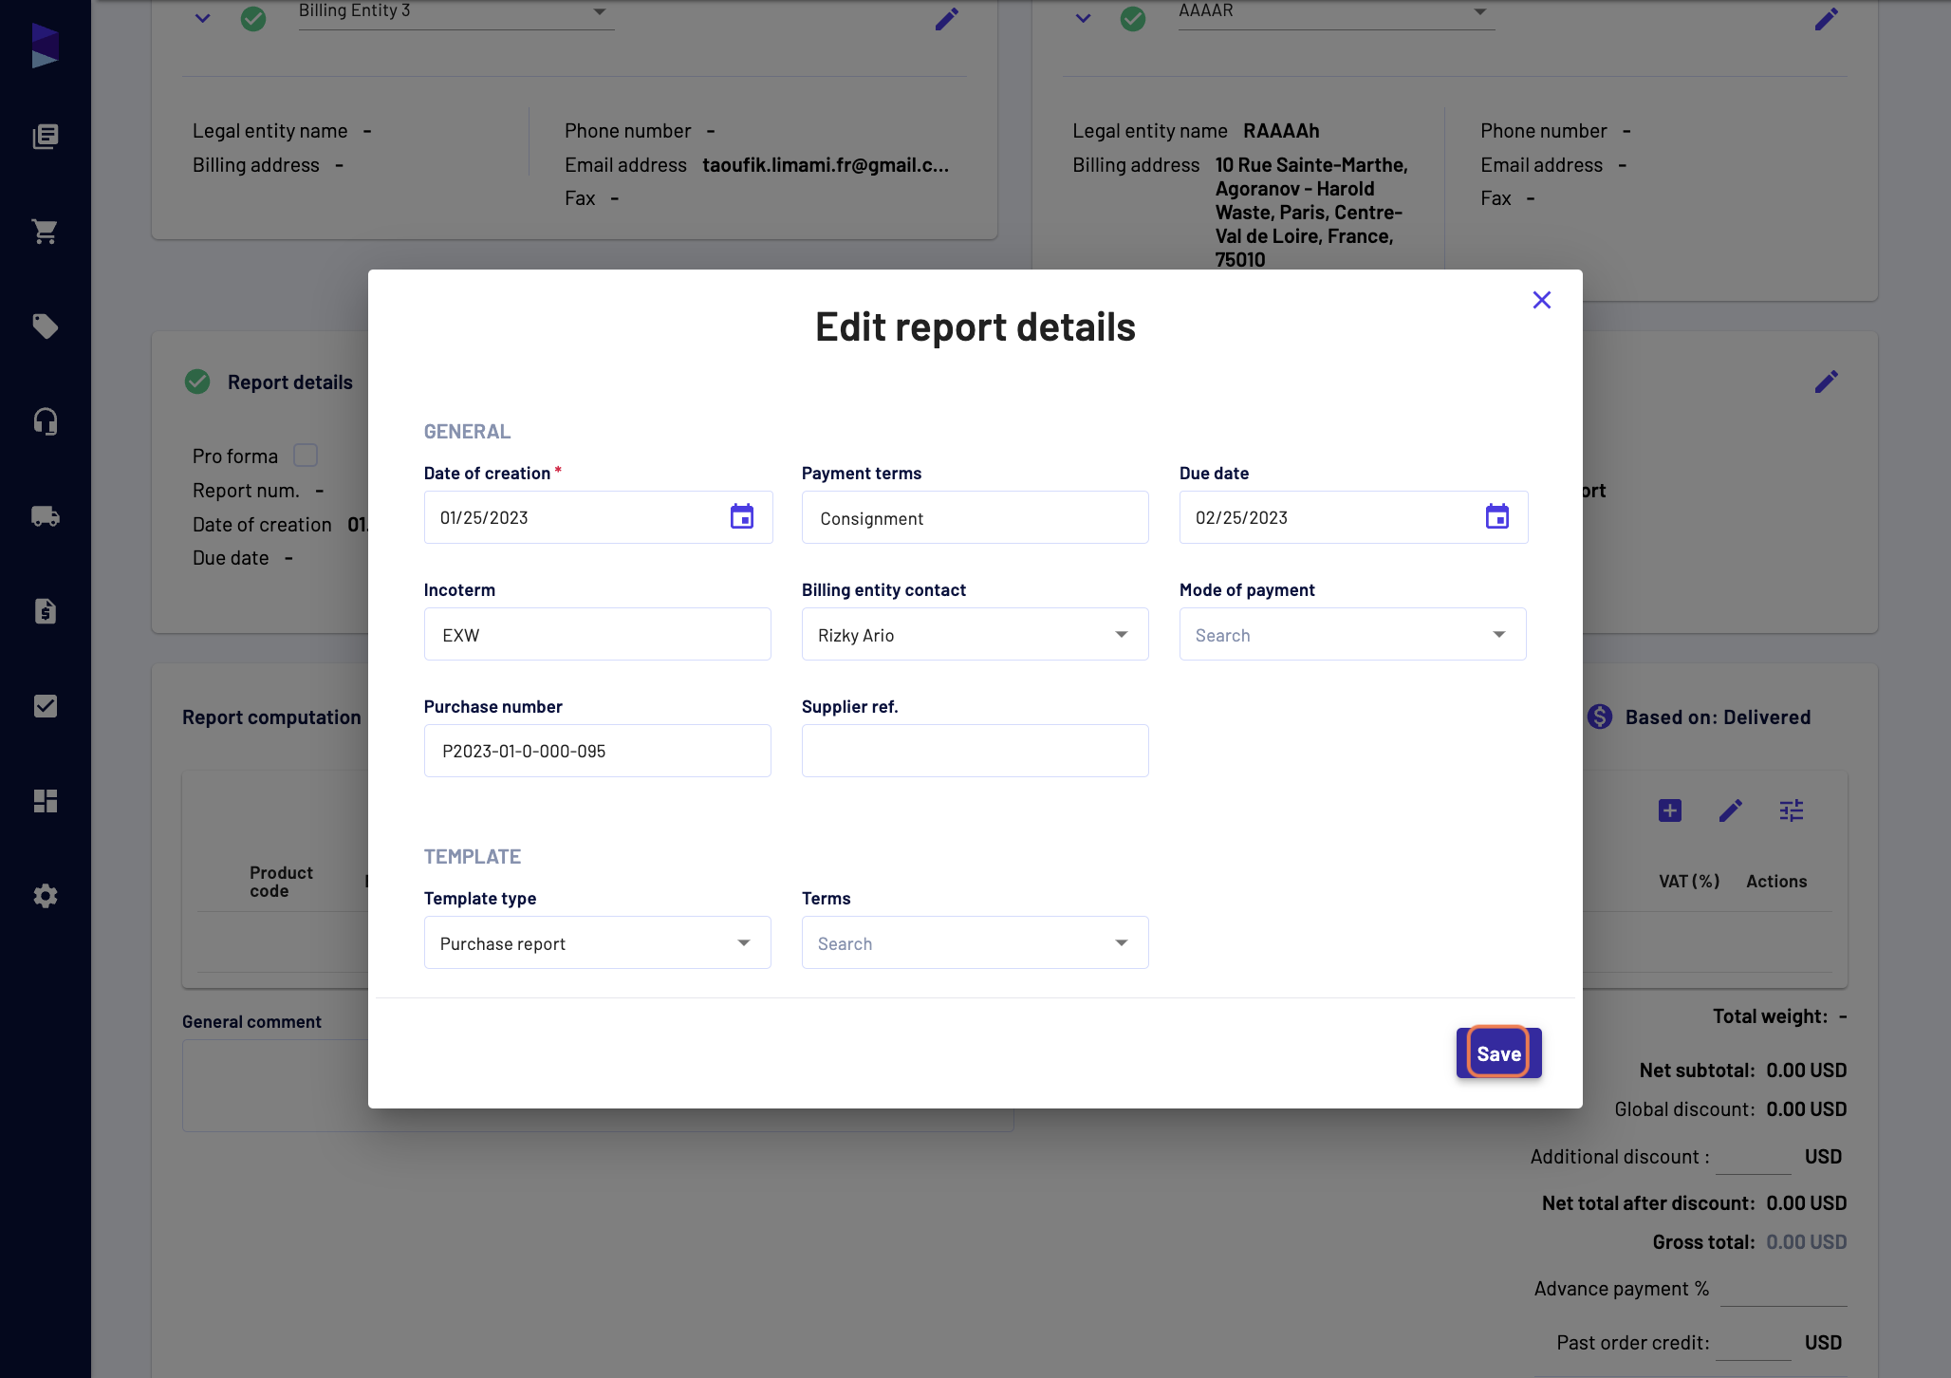Image resolution: width=1951 pixels, height=1378 pixels.
Task: Collapse the Billing Entity 3 card chevron
Action: tap(202, 18)
